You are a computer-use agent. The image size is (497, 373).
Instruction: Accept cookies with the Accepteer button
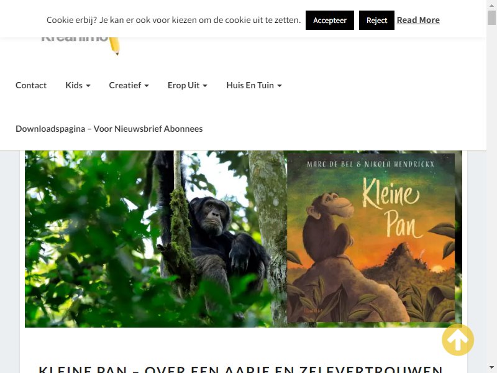(330, 21)
